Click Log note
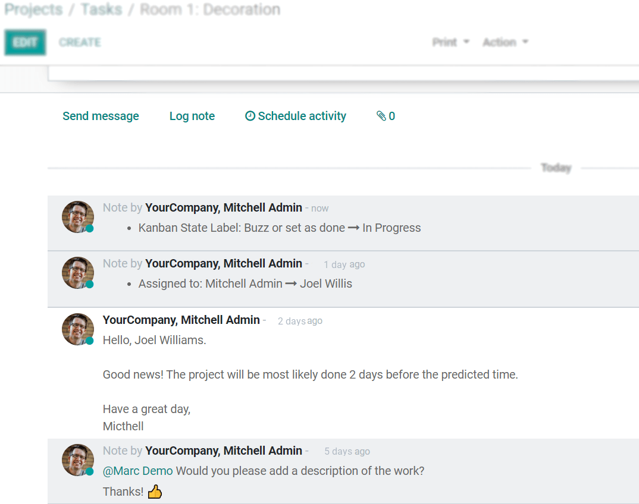The width and height of the screenshot is (639, 504). pos(192,116)
